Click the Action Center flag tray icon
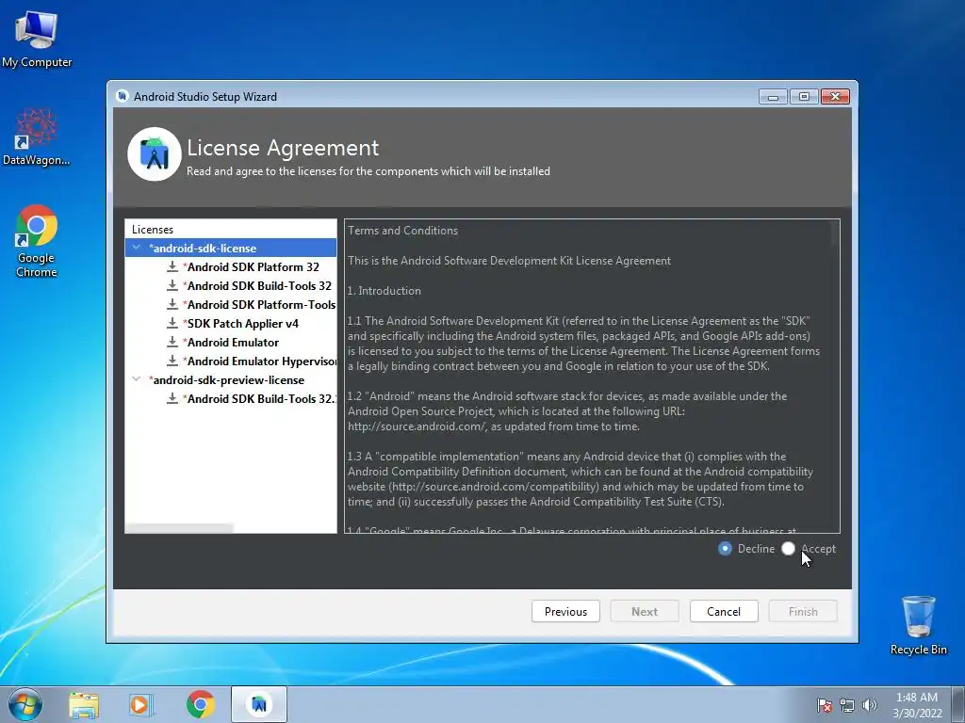 (x=824, y=705)
